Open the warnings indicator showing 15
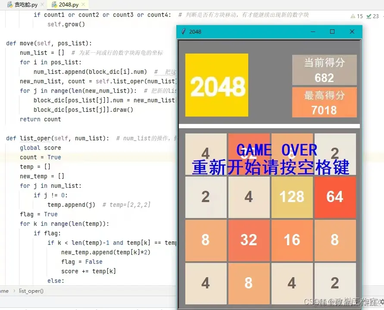This screenshot has width=384, height=310. [356, 16]
